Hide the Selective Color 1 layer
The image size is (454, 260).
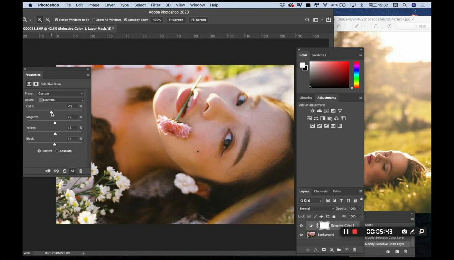(x=301, y=226)
